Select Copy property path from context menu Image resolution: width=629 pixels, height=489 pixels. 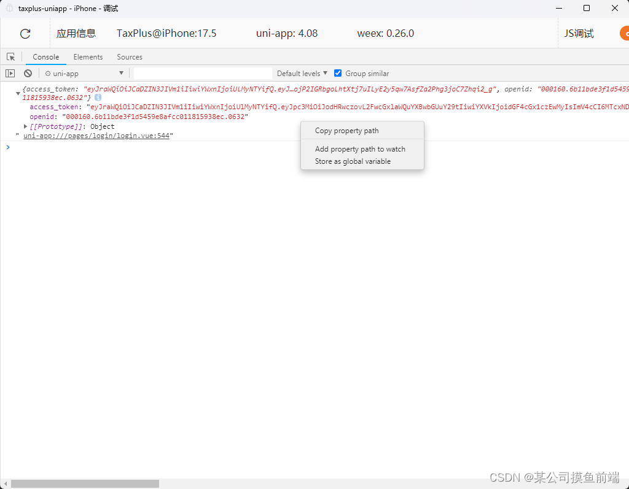[348, 130]
